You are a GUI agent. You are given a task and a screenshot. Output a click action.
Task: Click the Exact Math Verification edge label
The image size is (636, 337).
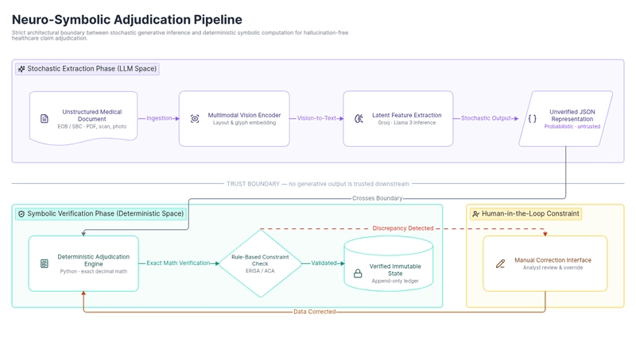[178, 263]
